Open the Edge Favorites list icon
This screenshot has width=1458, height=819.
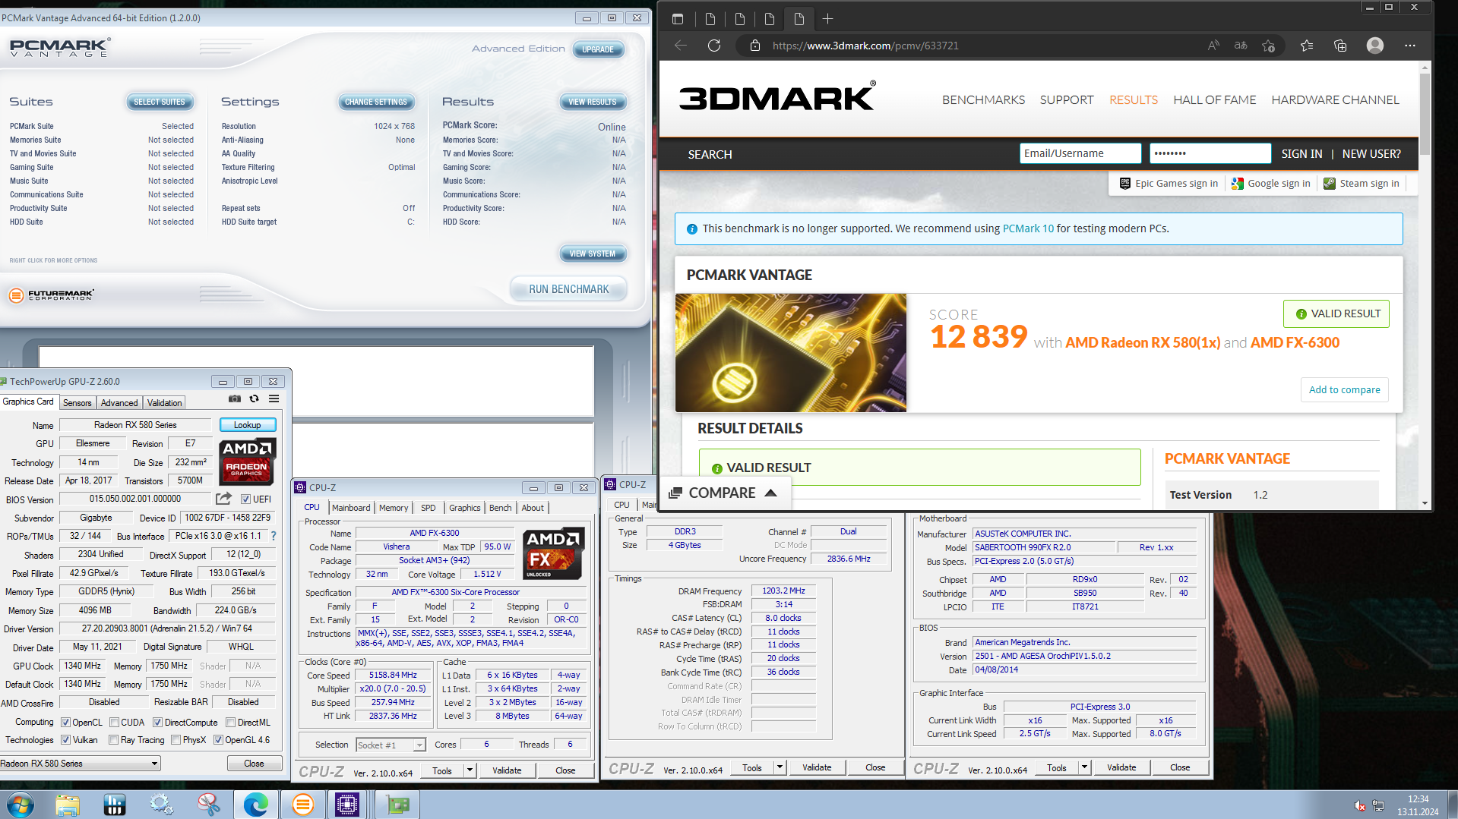pyautogui.click(x=1307, y=46)
